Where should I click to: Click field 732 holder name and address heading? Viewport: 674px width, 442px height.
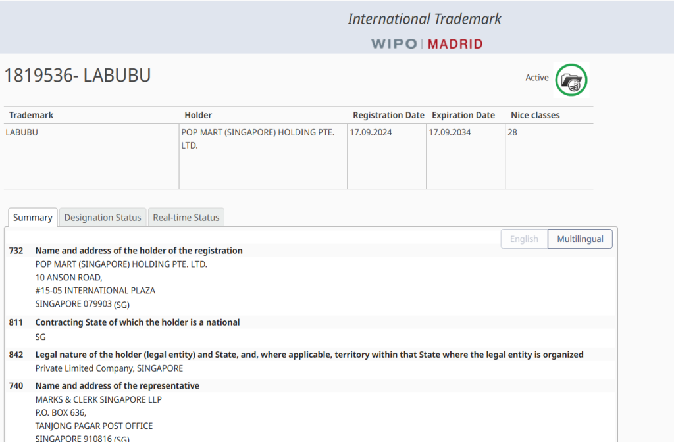point(139,251)
